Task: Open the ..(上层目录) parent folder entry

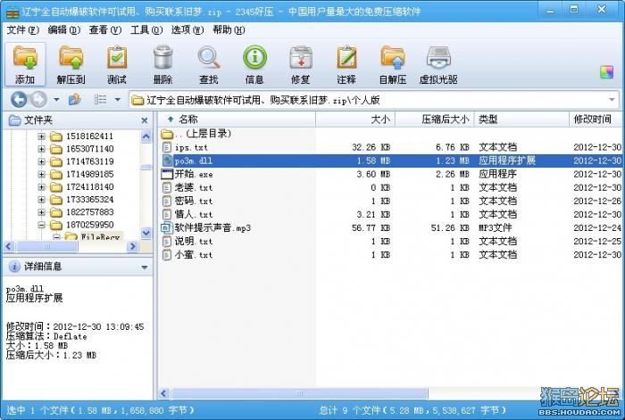Action: [196, 134]
